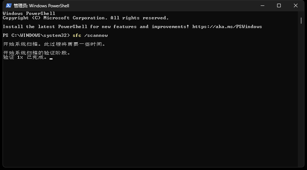
Task: Minimize the PowerShell window
Action: coord(262,5)
